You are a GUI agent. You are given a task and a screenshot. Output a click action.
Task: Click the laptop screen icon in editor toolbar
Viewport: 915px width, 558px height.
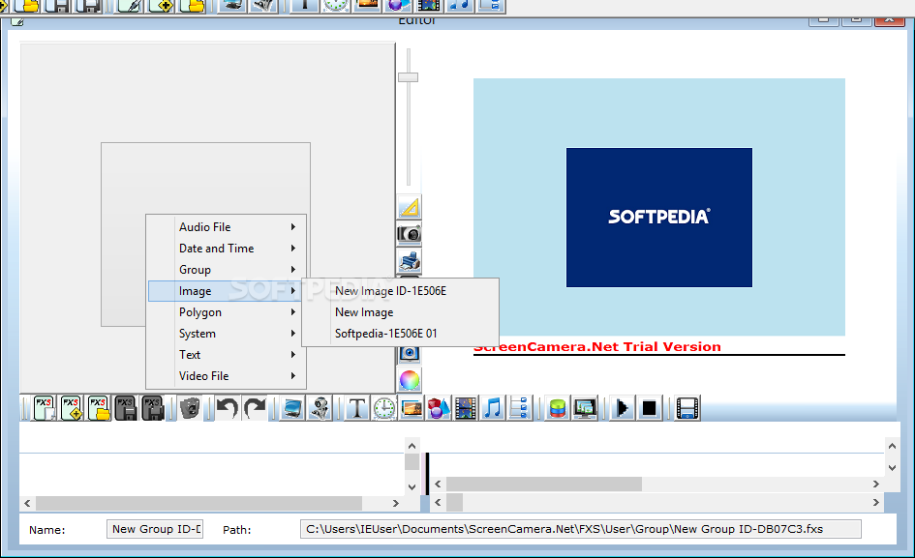coord(291,408)
